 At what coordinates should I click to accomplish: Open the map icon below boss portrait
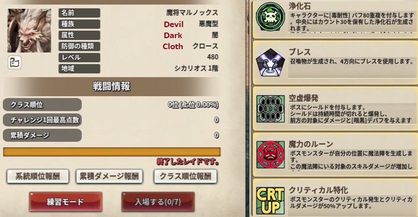coord(15,63)
